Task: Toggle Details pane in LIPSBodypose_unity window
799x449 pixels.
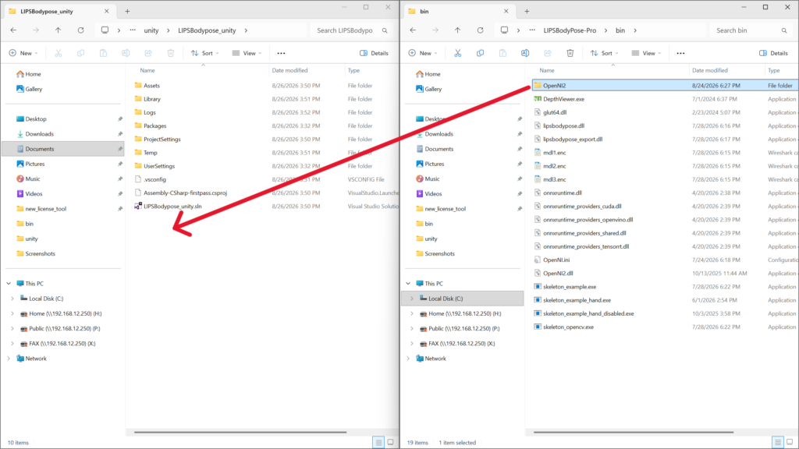Action: tap(374, 53)
